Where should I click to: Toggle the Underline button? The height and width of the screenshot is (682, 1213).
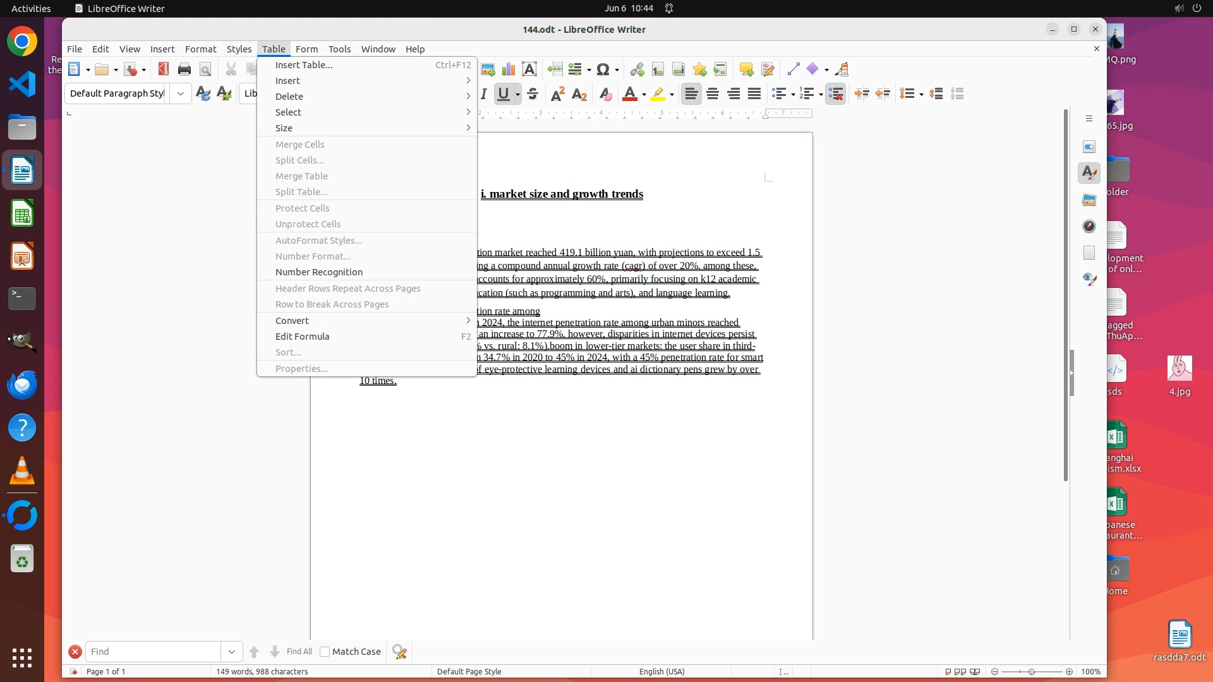click(504, 94)
